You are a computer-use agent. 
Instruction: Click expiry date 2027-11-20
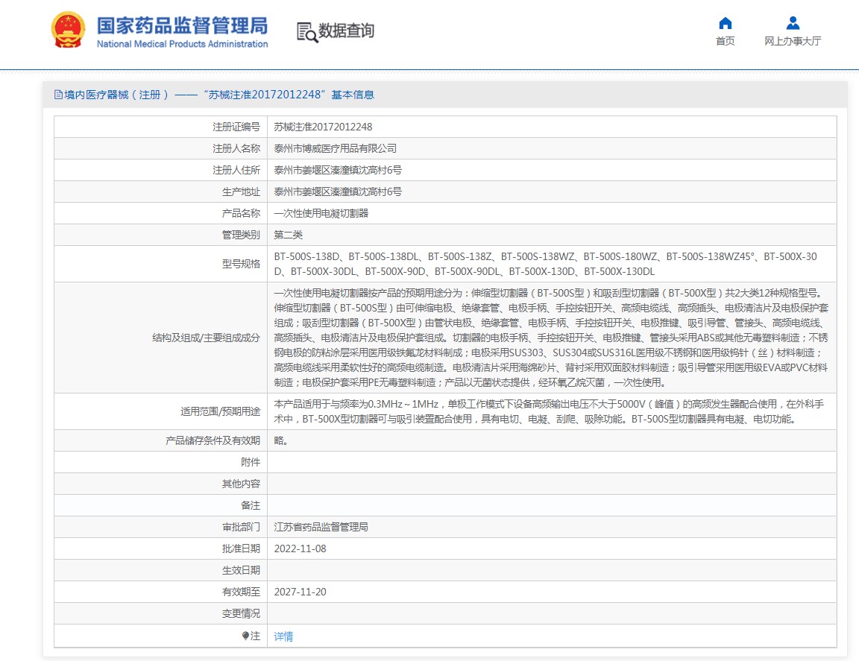(x=300, y=592)
